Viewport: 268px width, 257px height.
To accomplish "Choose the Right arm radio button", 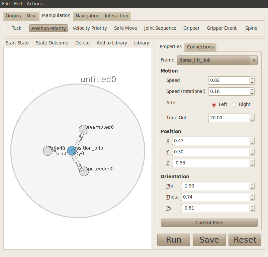I will pyautogui.click(x=234, y=104).
